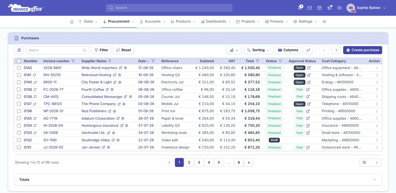This screenshot has width=396, height=193.
Task: Change rows per page selector showing 12
Action: 370,162
